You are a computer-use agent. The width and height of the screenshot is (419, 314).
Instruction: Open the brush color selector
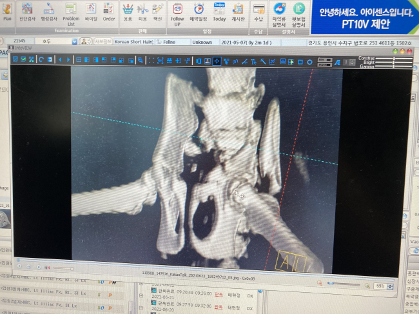pyautogui.click(x=325, y=64)
